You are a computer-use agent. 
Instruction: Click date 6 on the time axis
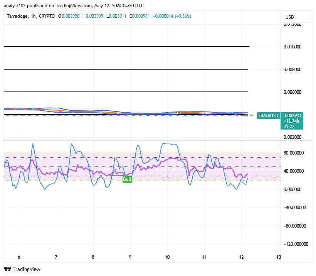click(x=19, y=257)
